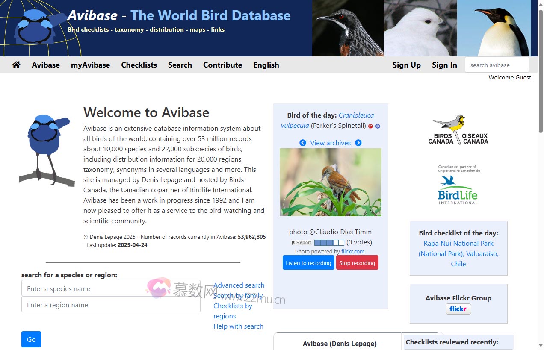This screenshot has height=350, width=544.
Task: Click the Report flag under the bird photo
Action: tap(300, 242)
